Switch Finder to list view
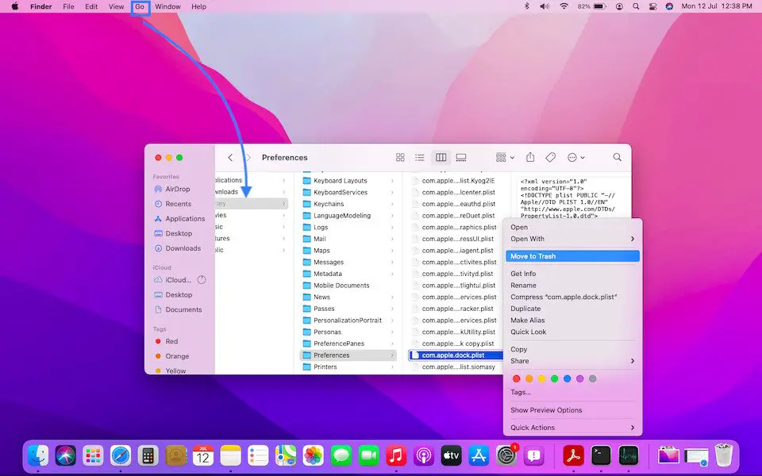 420,158
